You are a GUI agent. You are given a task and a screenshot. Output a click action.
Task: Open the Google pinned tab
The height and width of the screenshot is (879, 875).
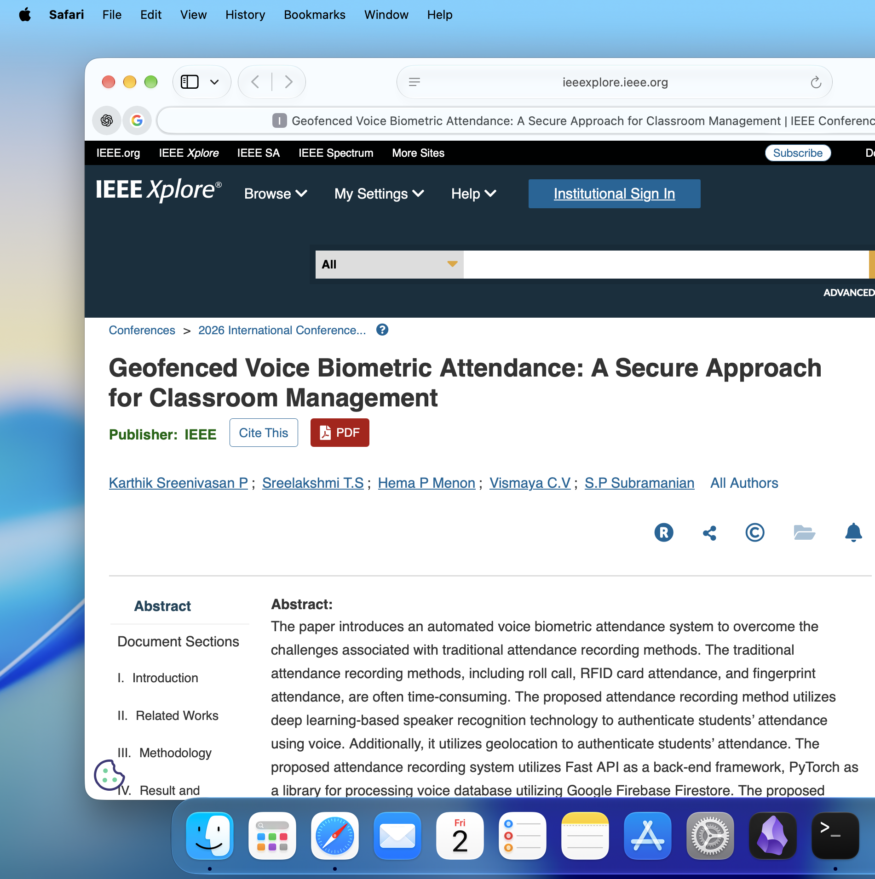pos(137,120)
